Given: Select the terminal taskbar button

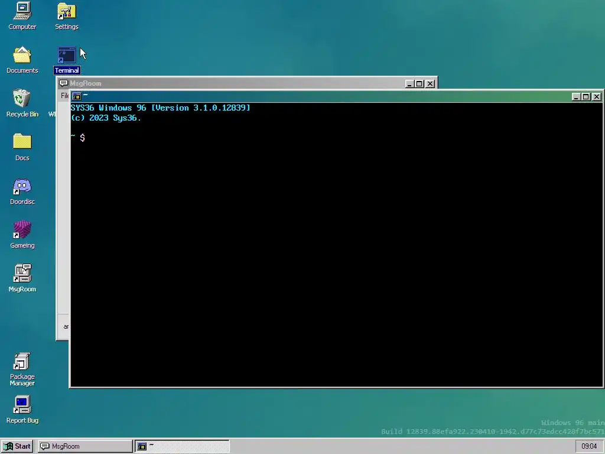Looking at the screenshot, I should (182, 446).
